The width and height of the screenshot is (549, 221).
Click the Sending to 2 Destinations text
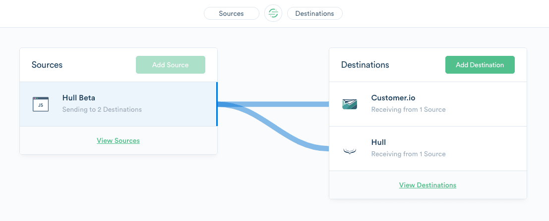[x=102, y=110]
